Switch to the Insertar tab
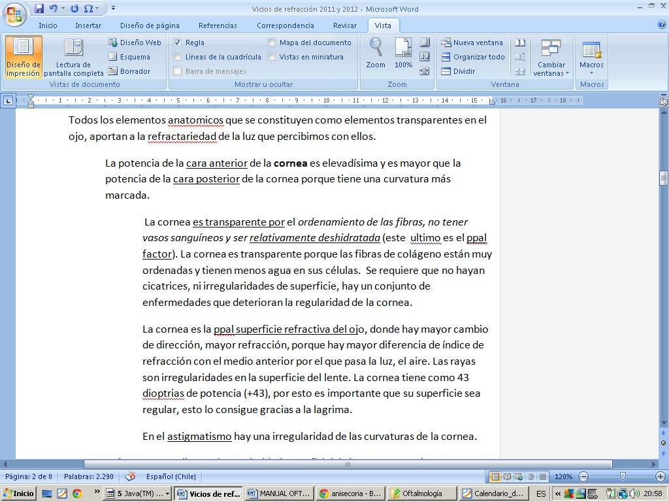This screenshot has width=669, height=502. coord(88,25)
